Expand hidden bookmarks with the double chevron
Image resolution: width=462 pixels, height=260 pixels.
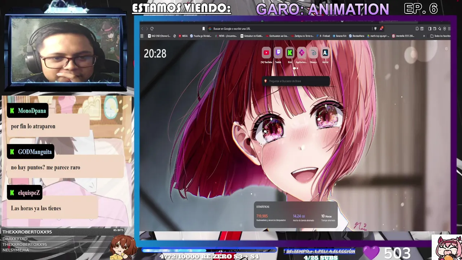click(424, 36)
